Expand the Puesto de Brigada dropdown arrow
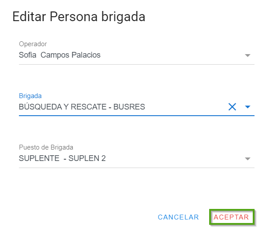The image size is (273, 234). point(247,159)
